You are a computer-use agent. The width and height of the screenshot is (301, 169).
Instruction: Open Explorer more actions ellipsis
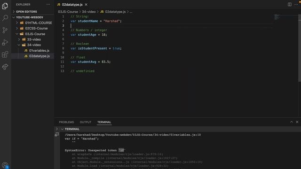[48, 4]
